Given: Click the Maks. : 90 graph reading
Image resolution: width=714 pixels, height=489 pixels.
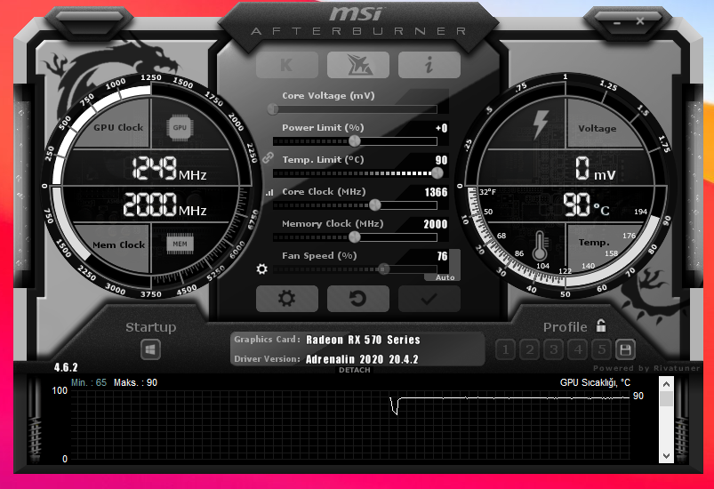Looking at the screenshot, I should [x=135, y=382].
